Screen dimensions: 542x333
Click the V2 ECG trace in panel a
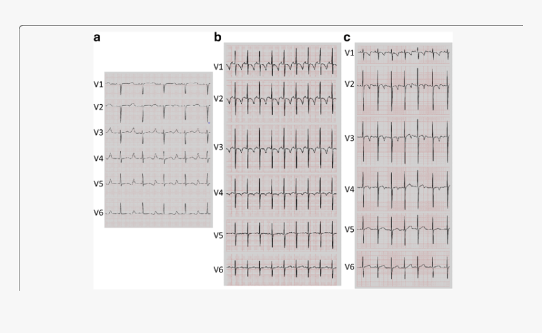pos(158,107)
